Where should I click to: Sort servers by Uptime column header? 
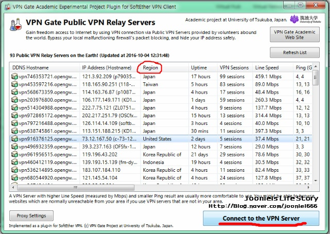pos(203,67)
